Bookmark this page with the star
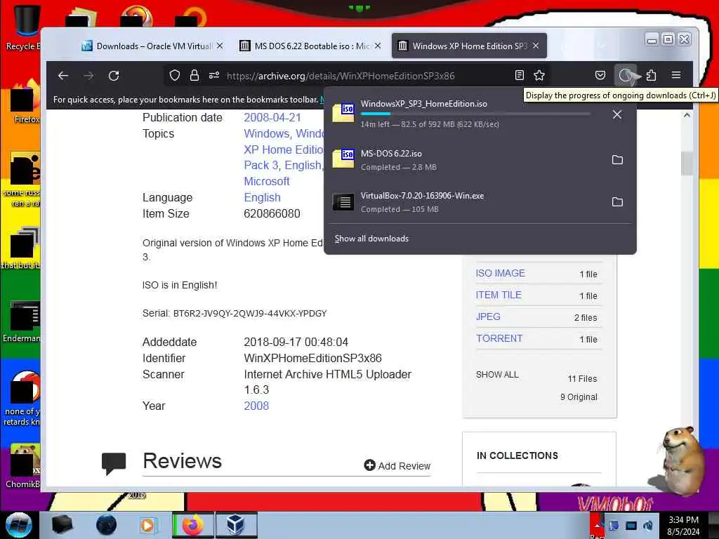The image size is (719, 539). click(x=539, y=76)
